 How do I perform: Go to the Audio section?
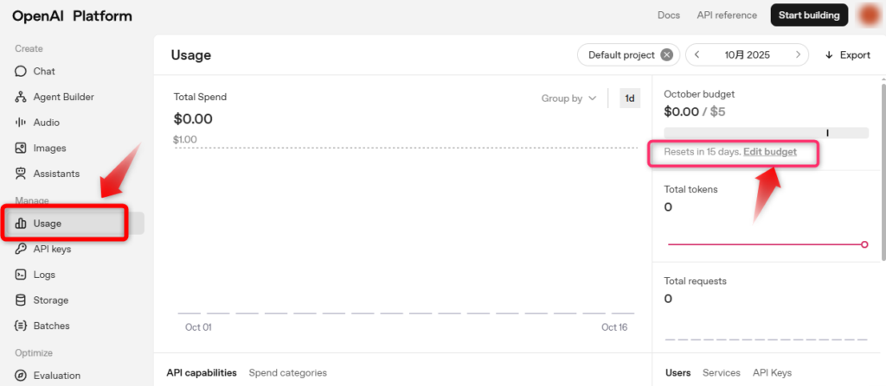pos(46,123)
